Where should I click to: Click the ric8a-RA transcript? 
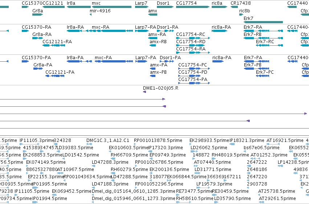pos(221,27)
